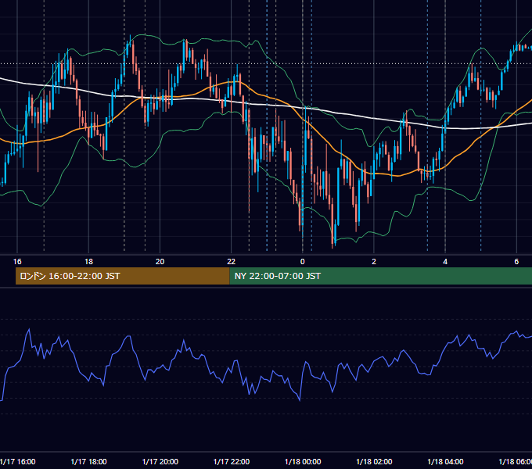Click the 1/18 00:00 date label

pyautogui.click(x=303, y=462)
